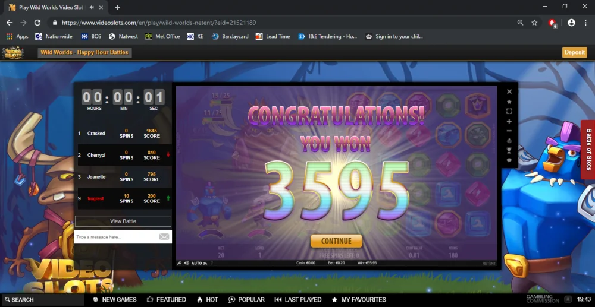Click the Bet: €0.20 status text
Screen dimensions: 595x307
coord(337,263)
